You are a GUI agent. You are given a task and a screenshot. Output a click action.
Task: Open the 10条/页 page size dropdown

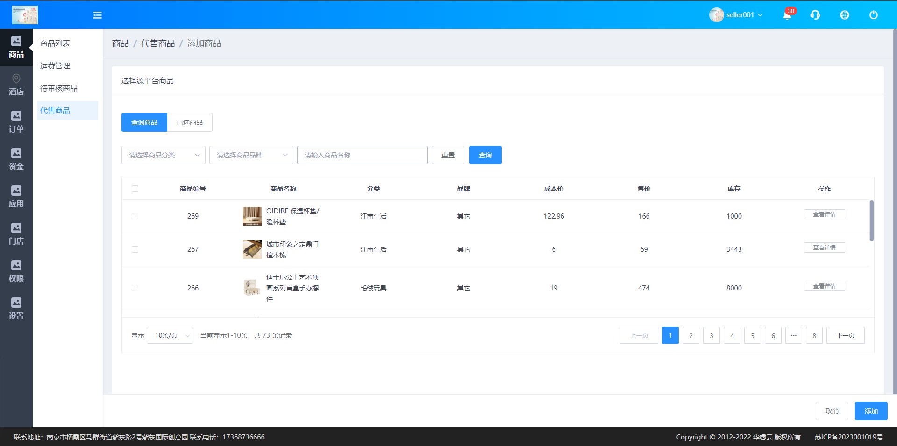click(170, 335)
